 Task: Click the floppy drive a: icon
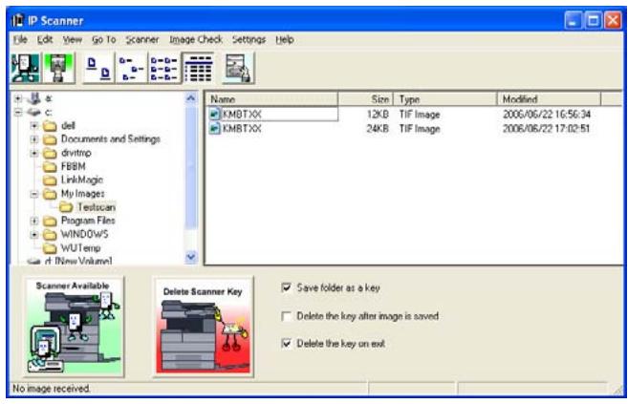coord(34,98)
